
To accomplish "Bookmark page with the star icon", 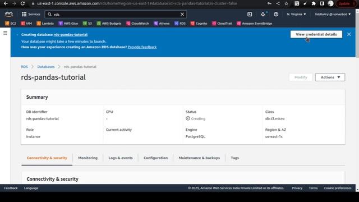I will point(286,3).
